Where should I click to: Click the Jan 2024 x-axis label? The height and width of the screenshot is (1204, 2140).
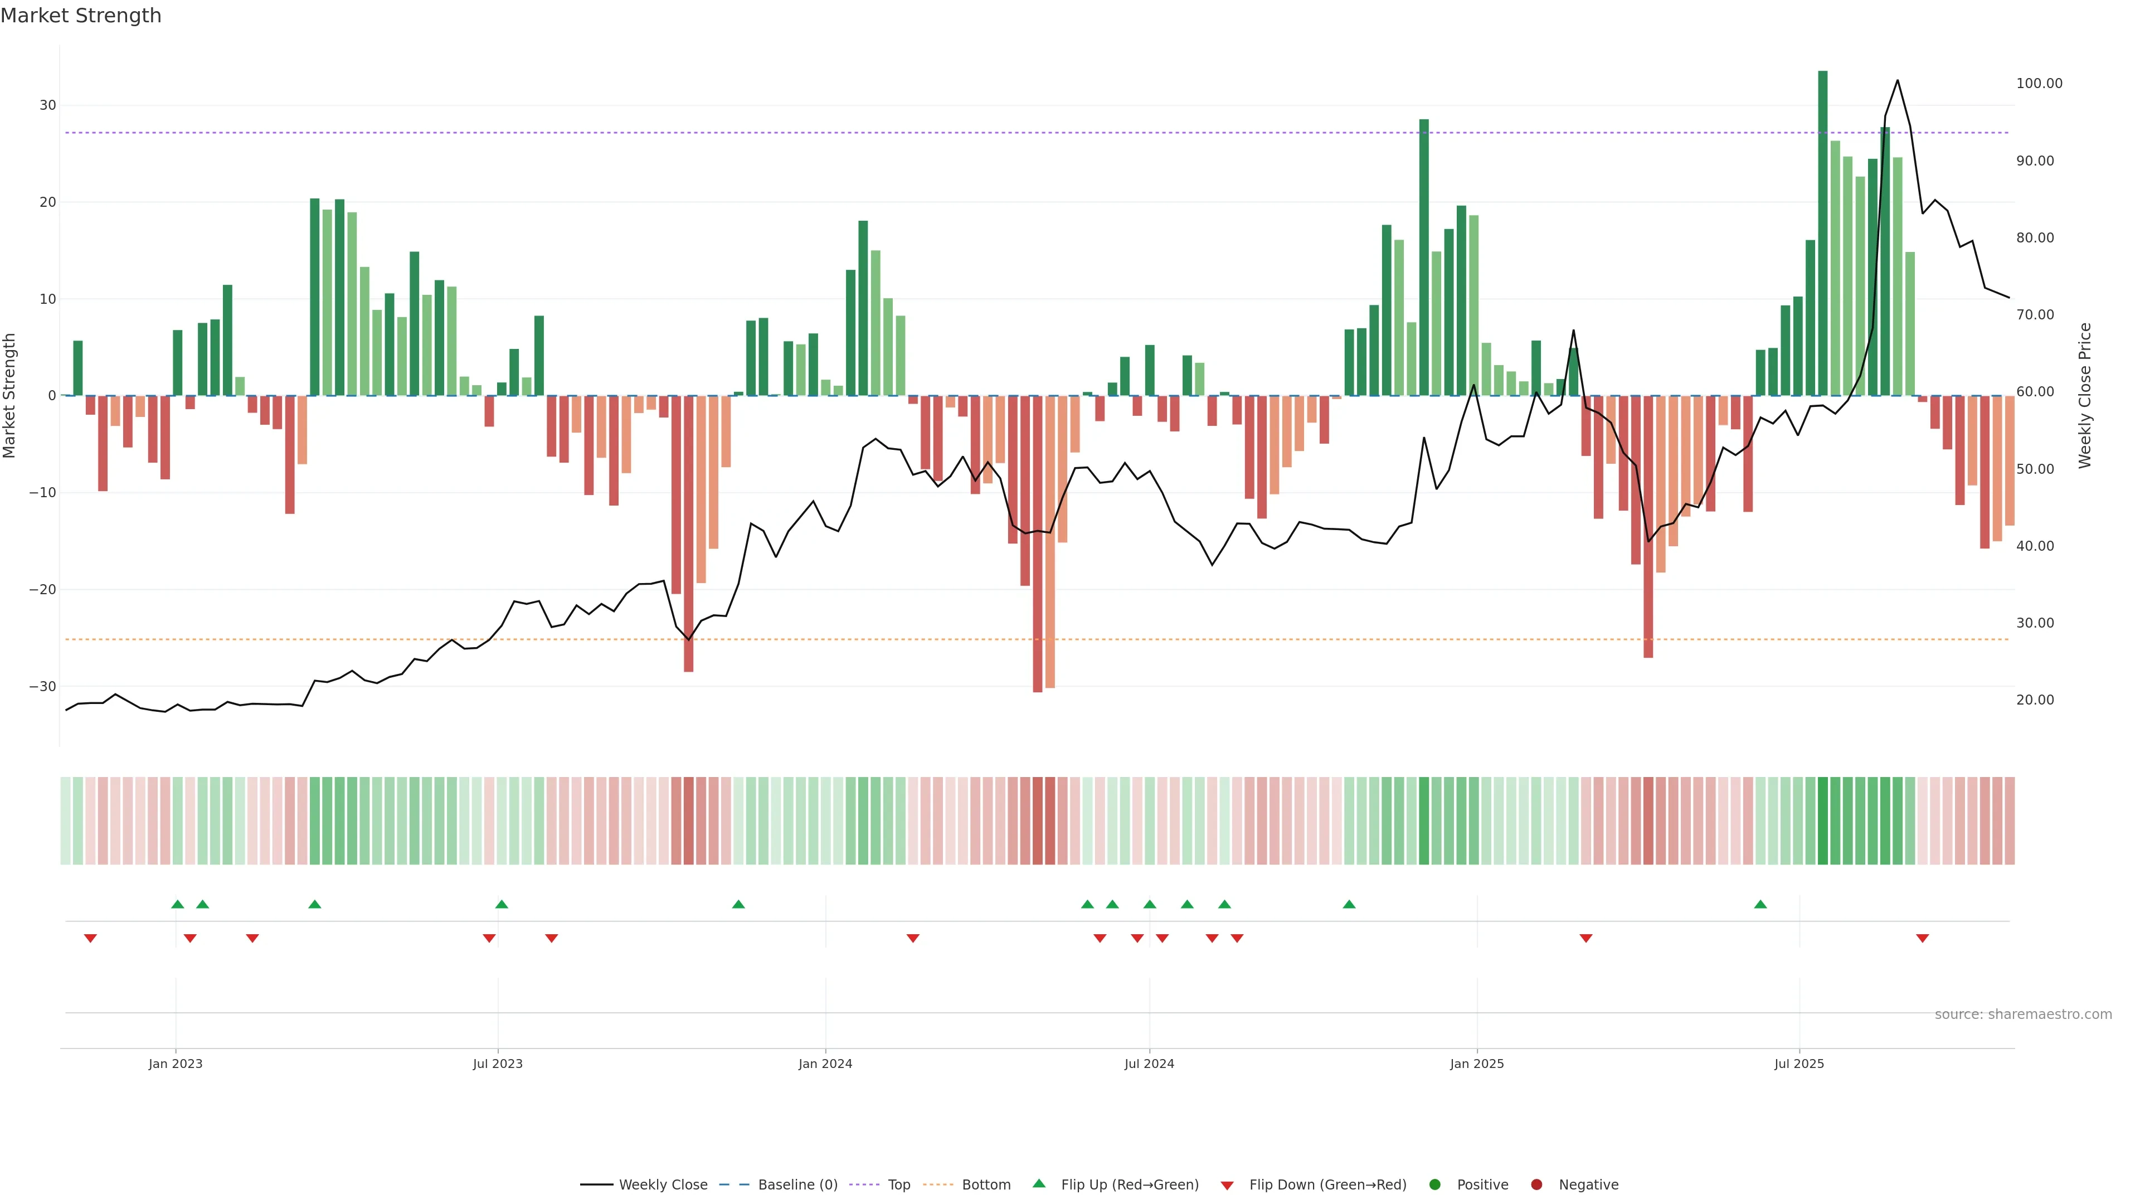point(825,1064)
